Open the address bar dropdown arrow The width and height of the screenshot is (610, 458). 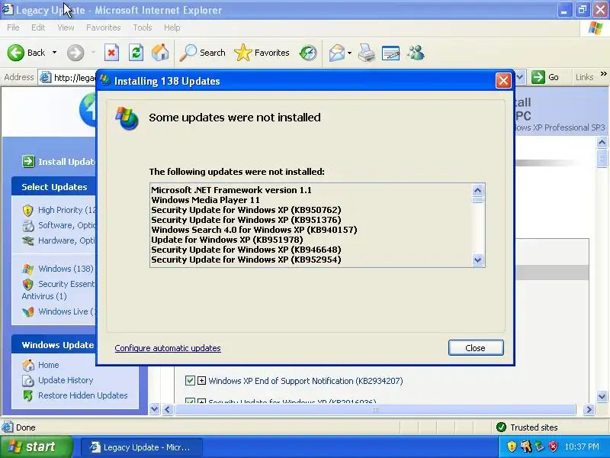(521, 77)
